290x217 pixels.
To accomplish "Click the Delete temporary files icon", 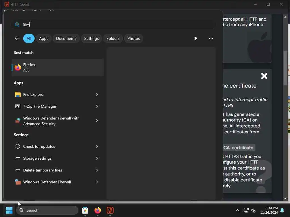I will 18,170.
